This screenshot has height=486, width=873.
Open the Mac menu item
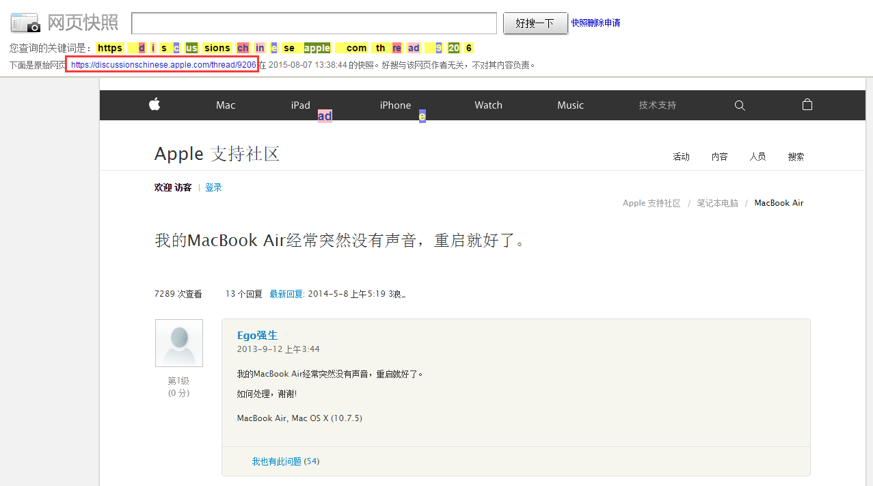tap(226, 105)
